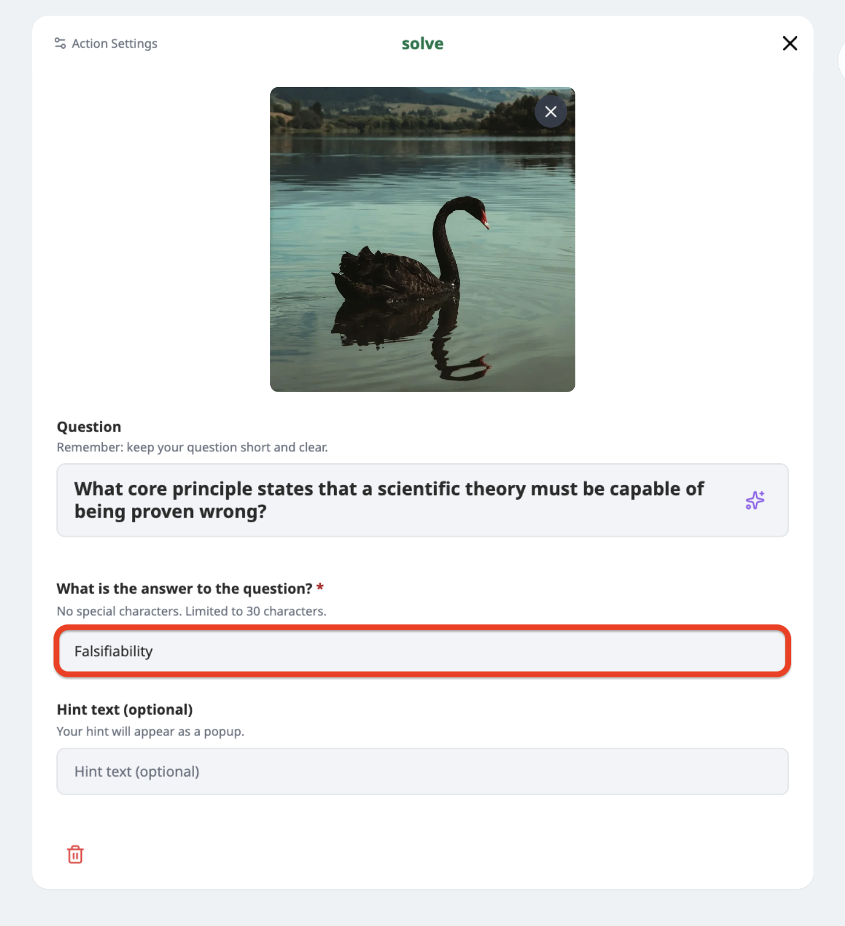The height and width of the screenshot is (926, 845).
Task: Click the Question heading label
Action: pyautogui.click(x=89, y=427)
